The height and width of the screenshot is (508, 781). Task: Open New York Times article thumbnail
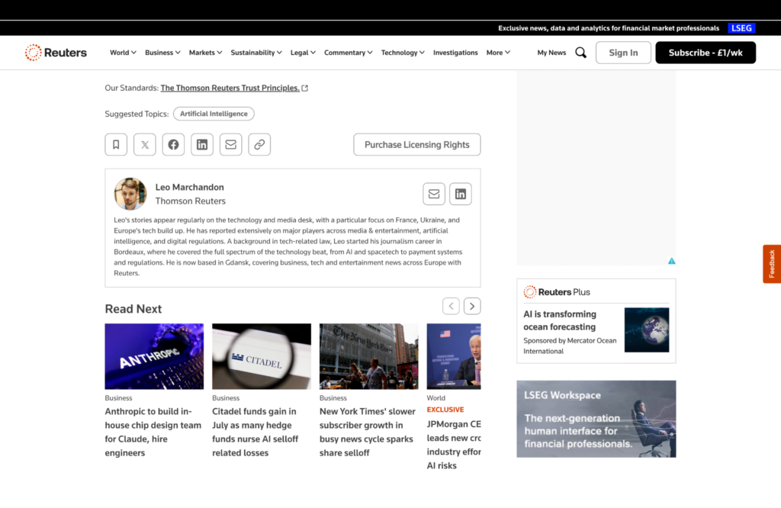[368, 356]
